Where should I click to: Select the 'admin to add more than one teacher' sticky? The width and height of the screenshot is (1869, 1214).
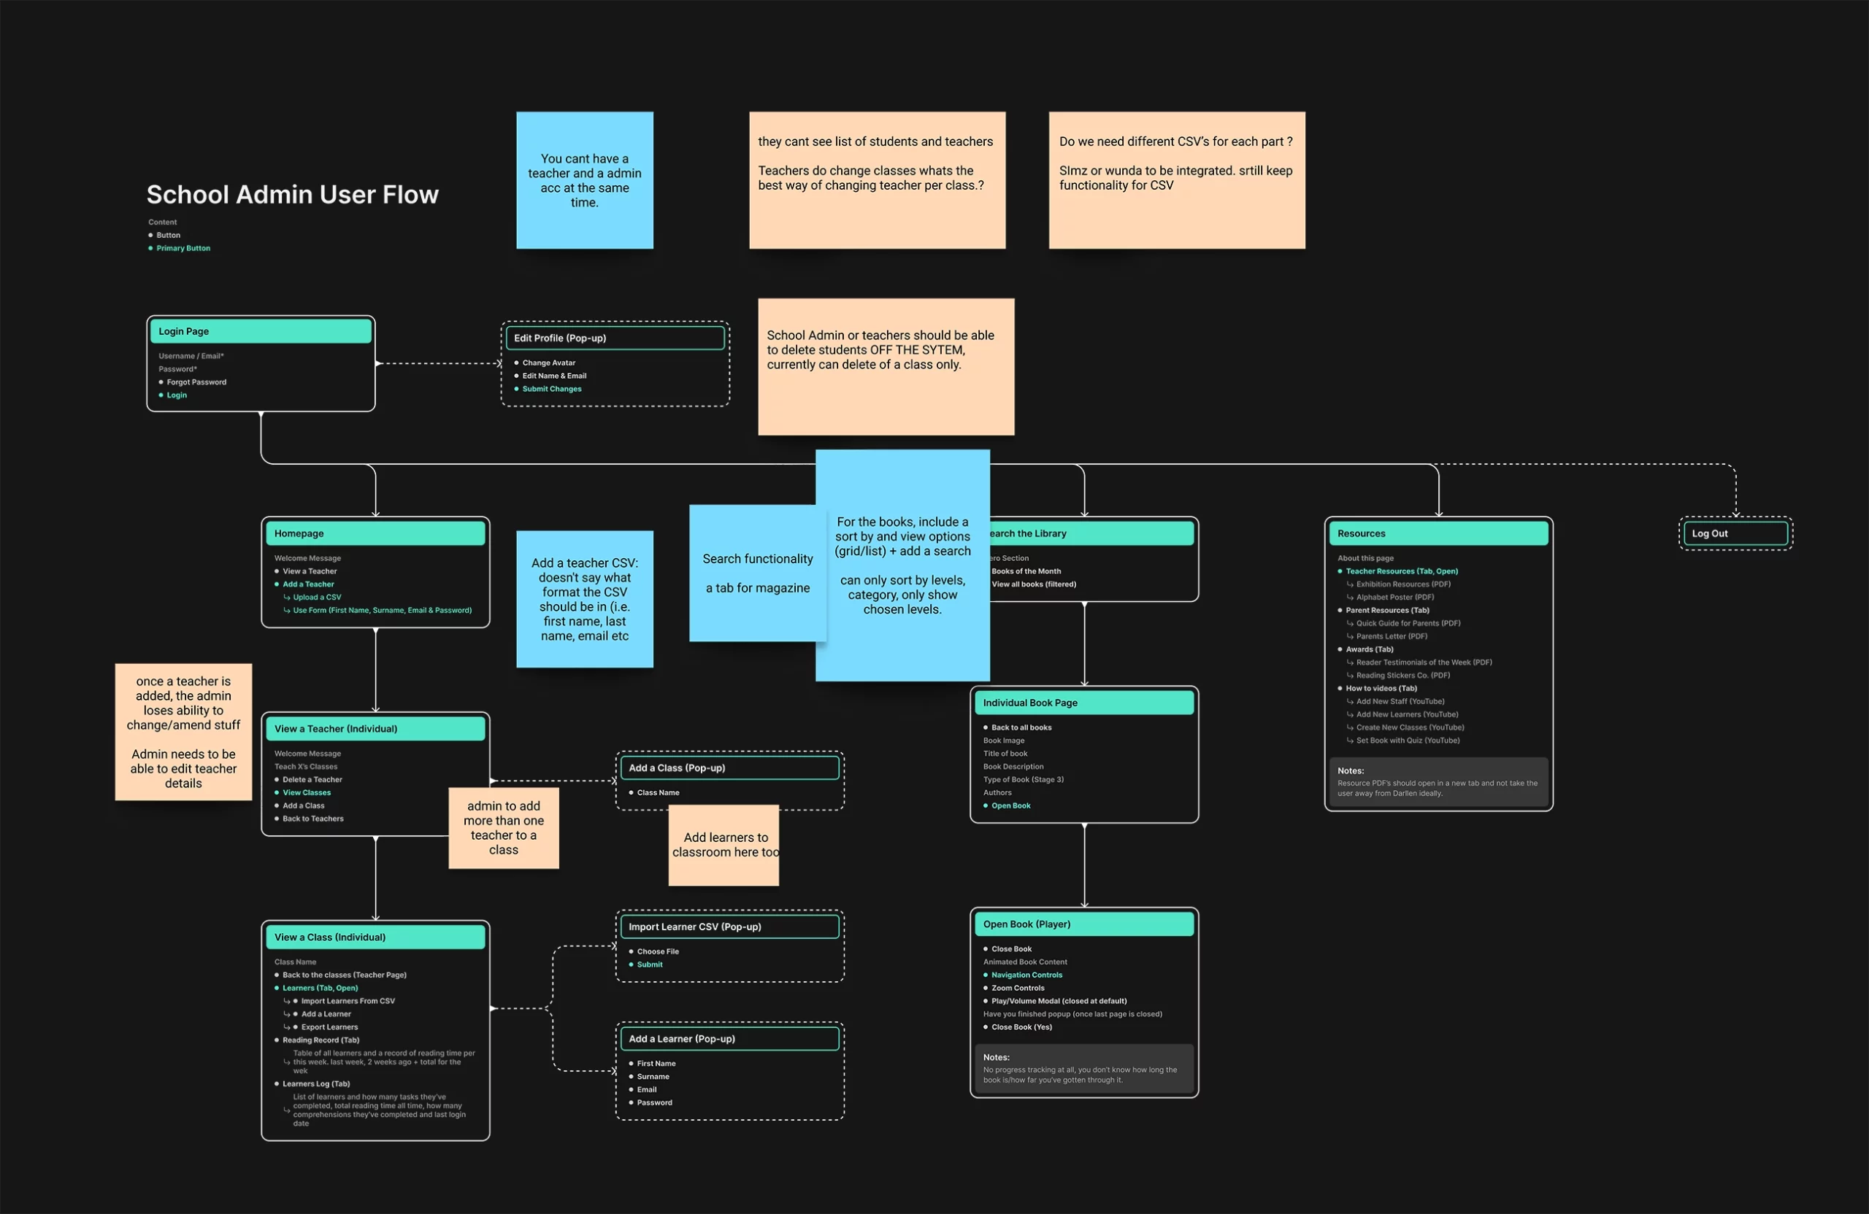point(503,829)
